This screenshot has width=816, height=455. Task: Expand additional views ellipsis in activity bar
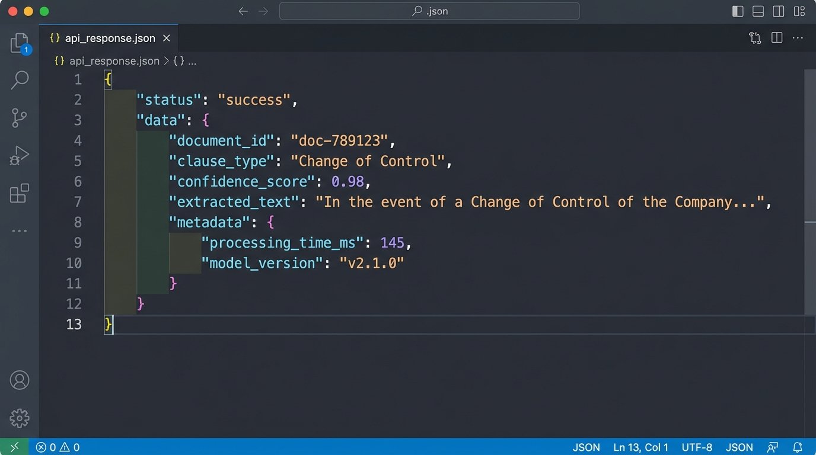click(x=20, y=231)
